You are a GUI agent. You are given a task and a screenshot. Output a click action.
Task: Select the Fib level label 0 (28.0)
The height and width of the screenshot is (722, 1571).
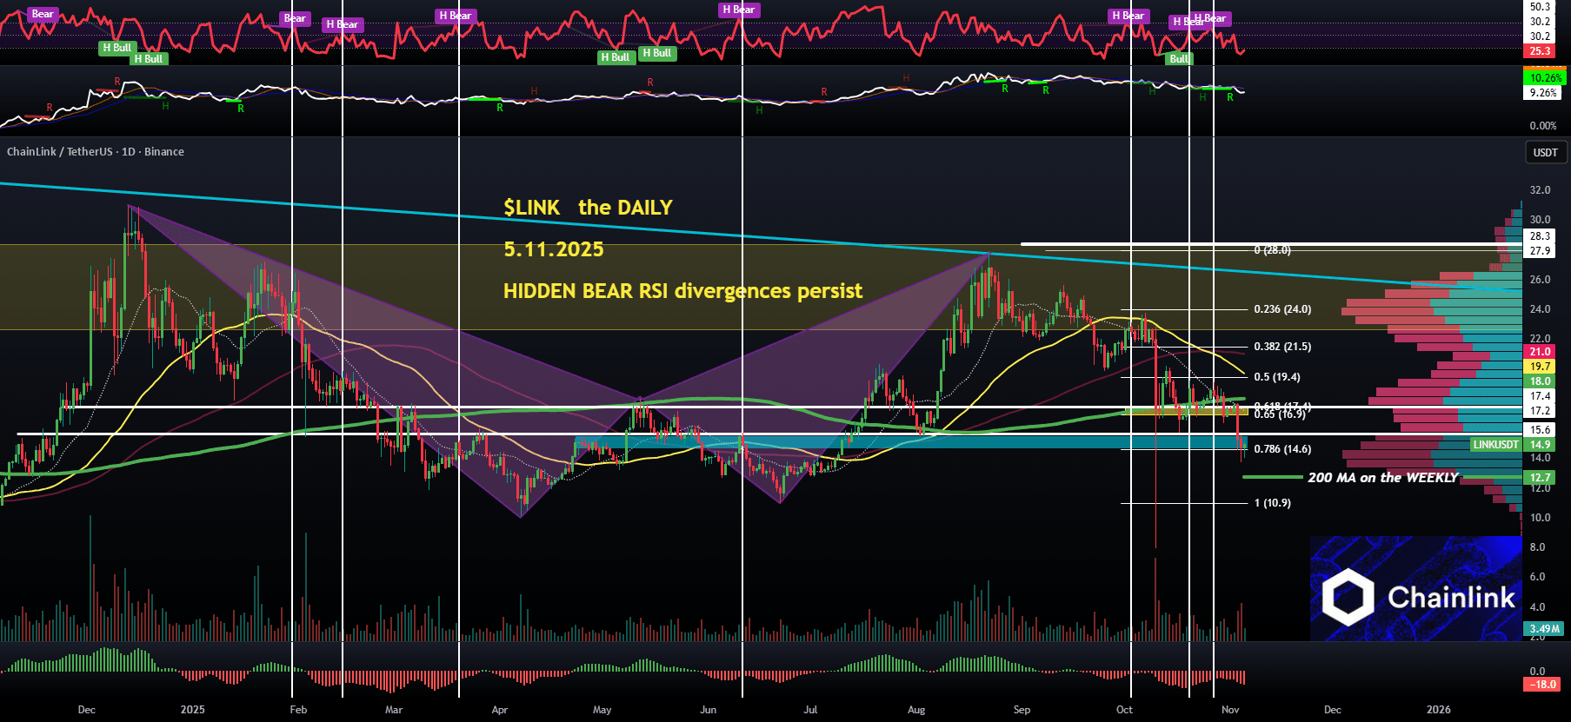pos(1272,250)
